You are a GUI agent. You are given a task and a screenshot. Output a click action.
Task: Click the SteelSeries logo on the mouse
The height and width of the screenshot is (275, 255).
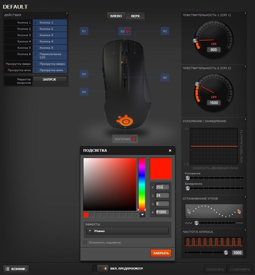[125, 121]
